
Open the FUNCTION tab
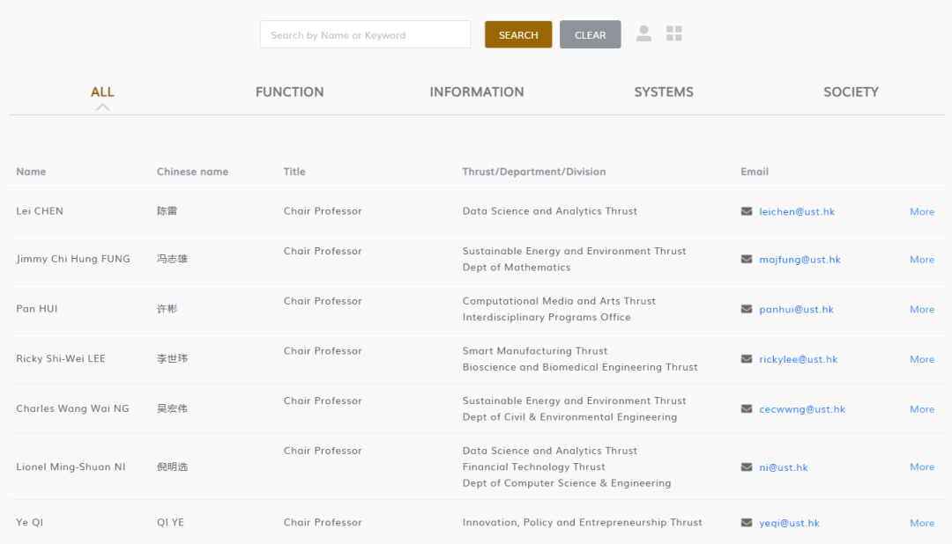(290, 92)
